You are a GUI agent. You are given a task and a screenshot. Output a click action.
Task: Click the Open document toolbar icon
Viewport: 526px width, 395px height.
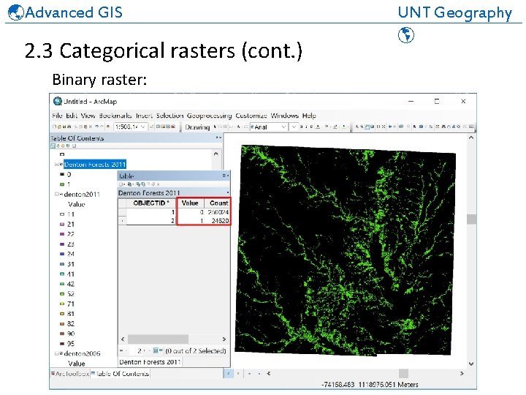pyautogui.click(x=59, y=127)
